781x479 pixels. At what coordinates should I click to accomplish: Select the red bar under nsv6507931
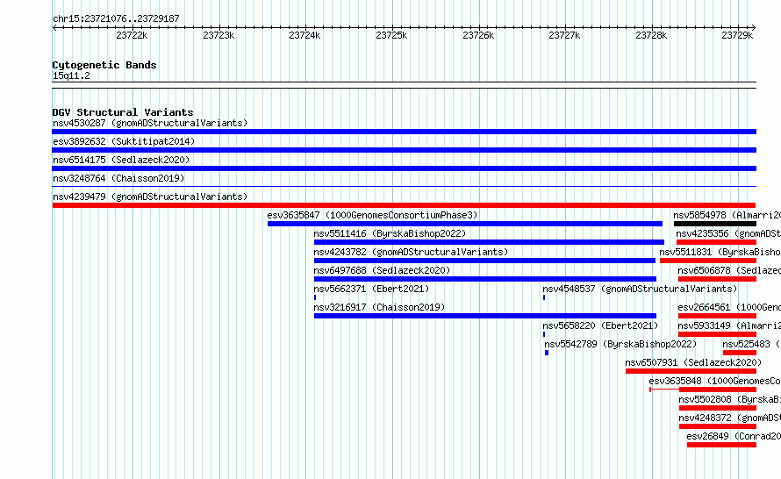pyautogui.click(x=691, y=371)
